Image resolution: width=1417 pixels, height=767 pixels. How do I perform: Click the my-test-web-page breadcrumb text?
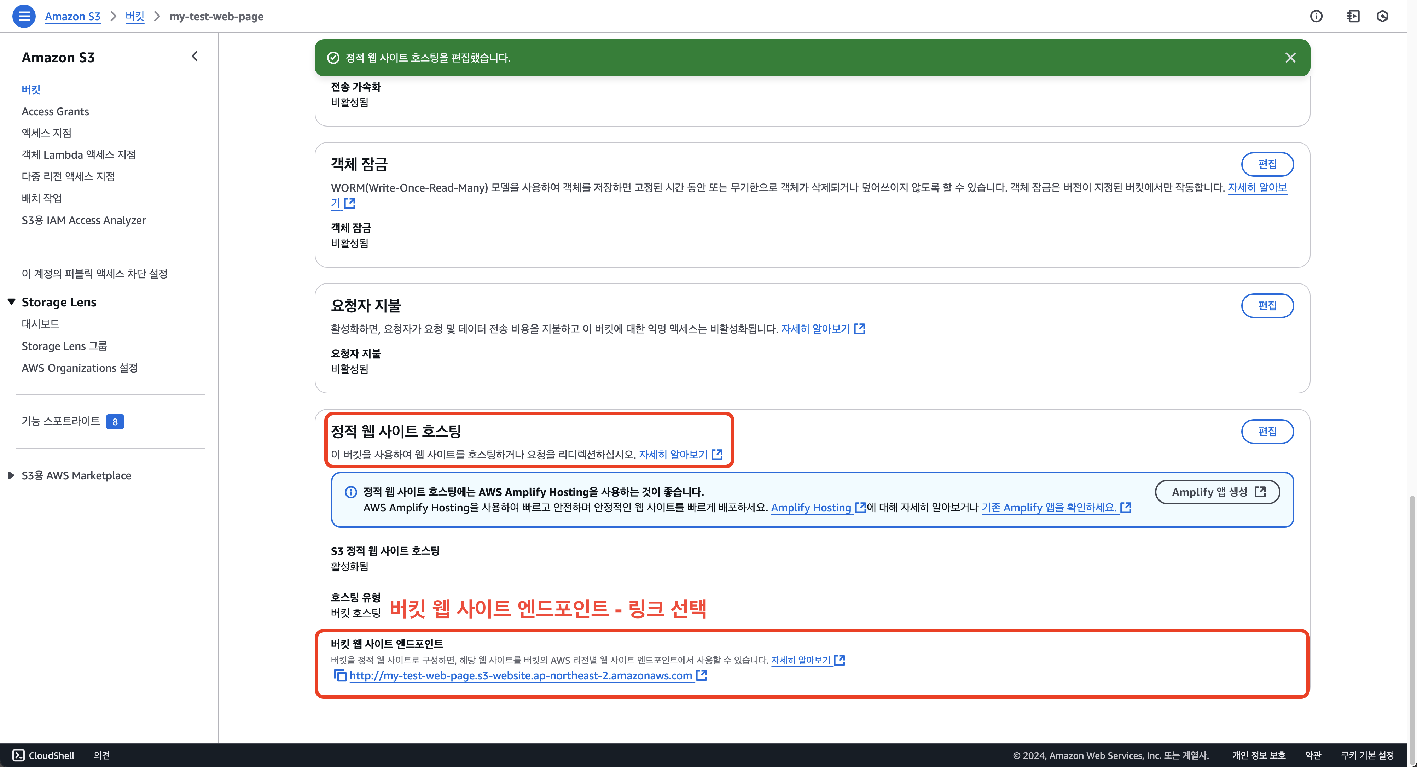tap(216, 16)
